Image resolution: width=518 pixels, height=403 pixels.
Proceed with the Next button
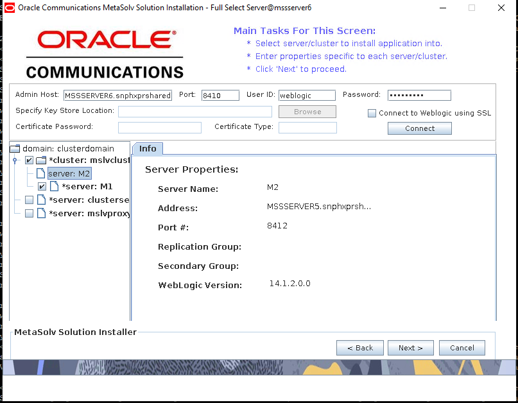point(411,348)
